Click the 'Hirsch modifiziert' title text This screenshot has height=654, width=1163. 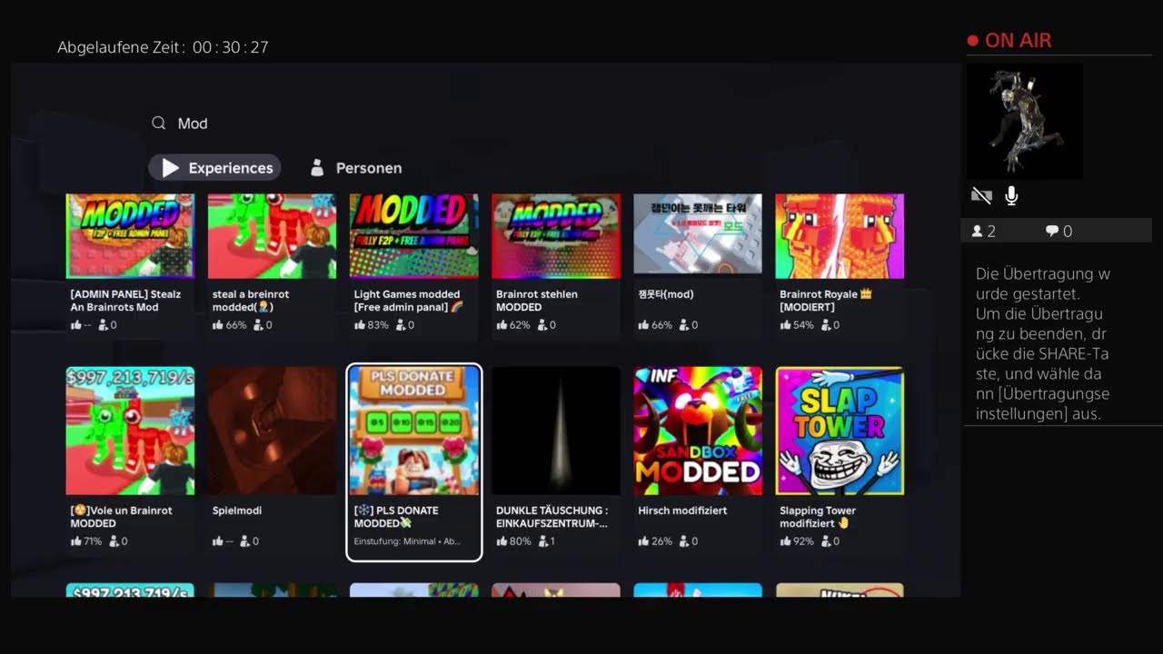(x=682, y=510)
